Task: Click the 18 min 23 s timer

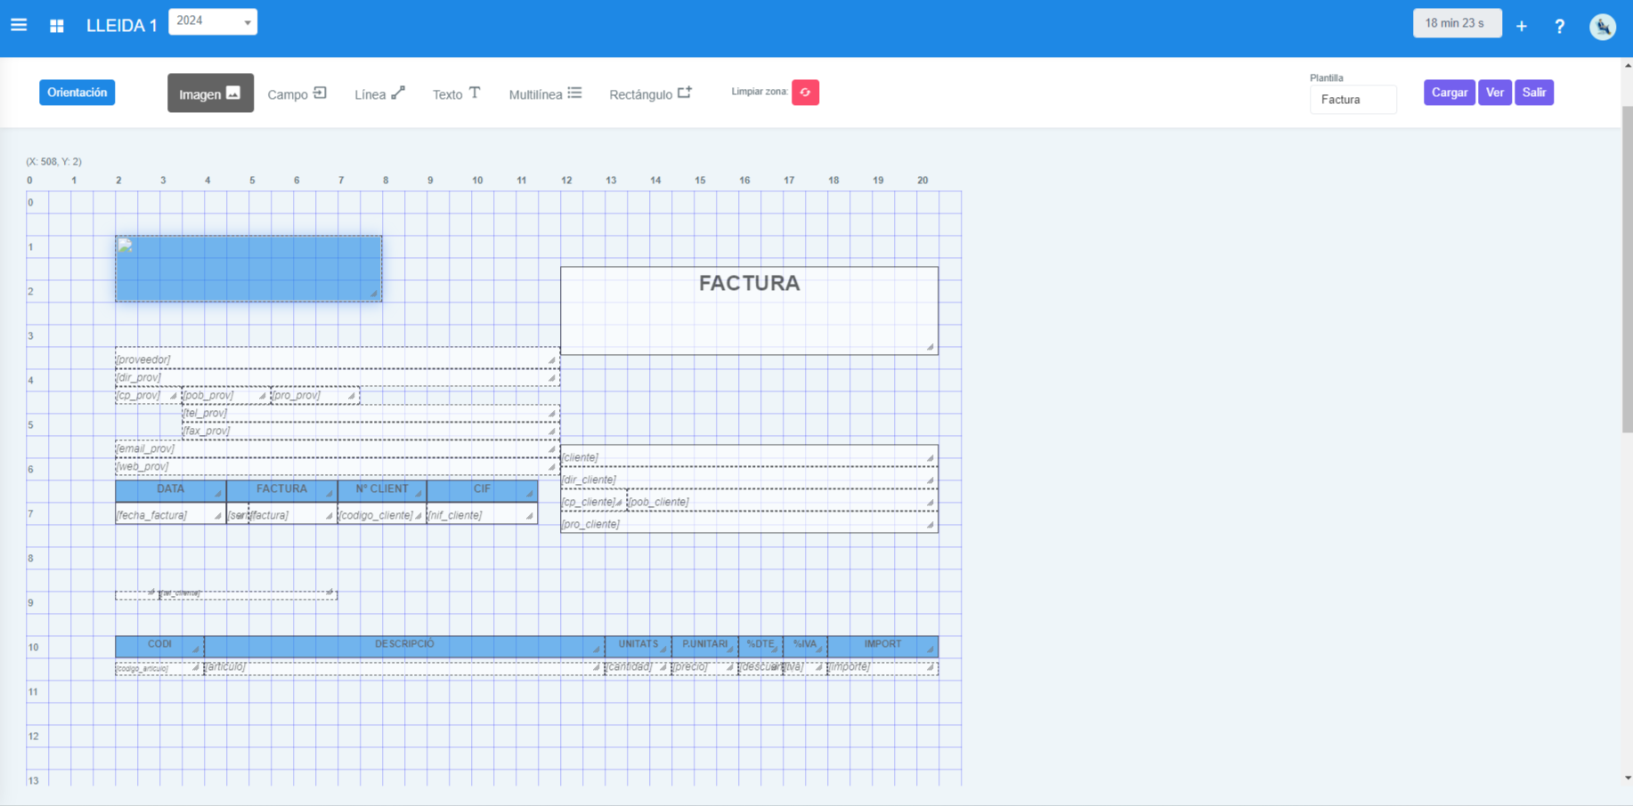Action: 1458,22
